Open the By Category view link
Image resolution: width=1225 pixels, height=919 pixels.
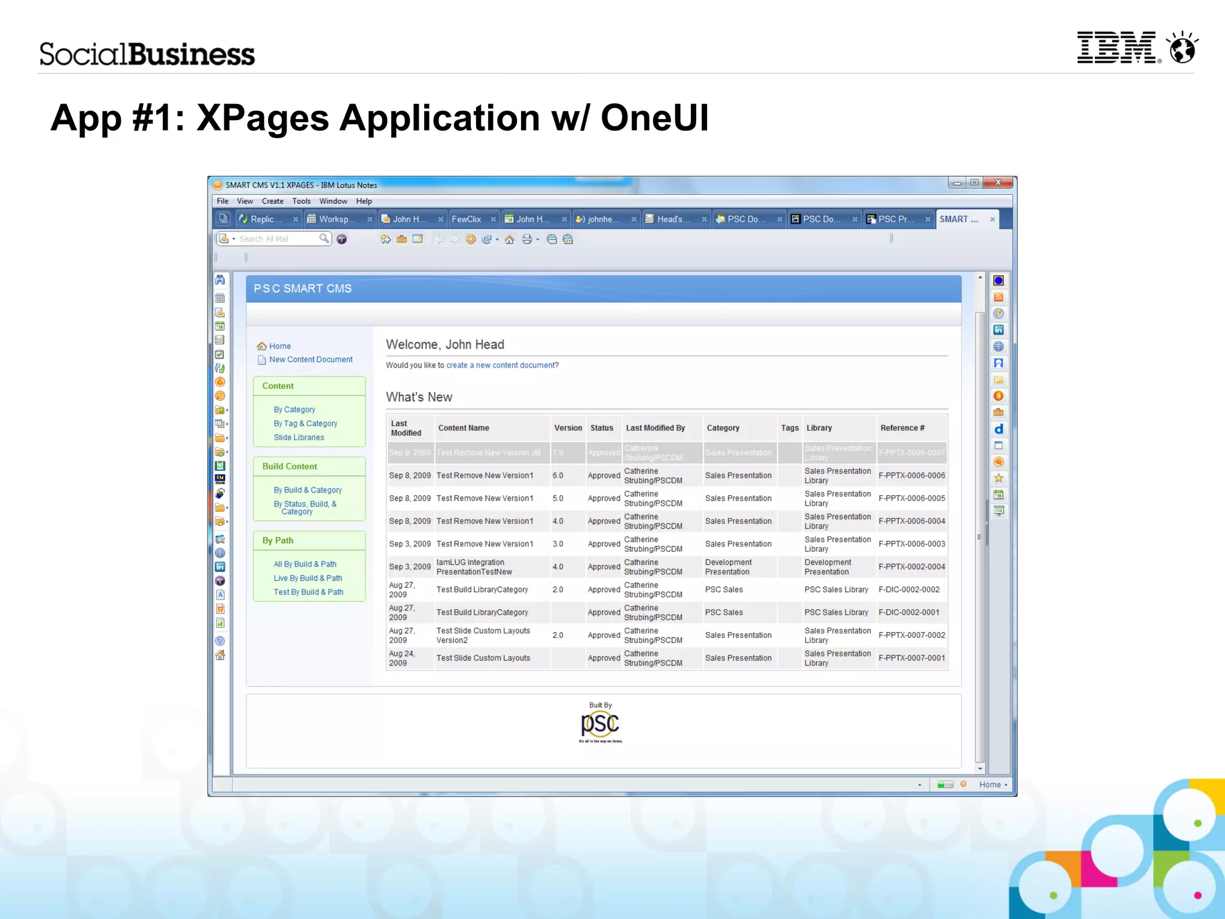[x=294, y=410]
